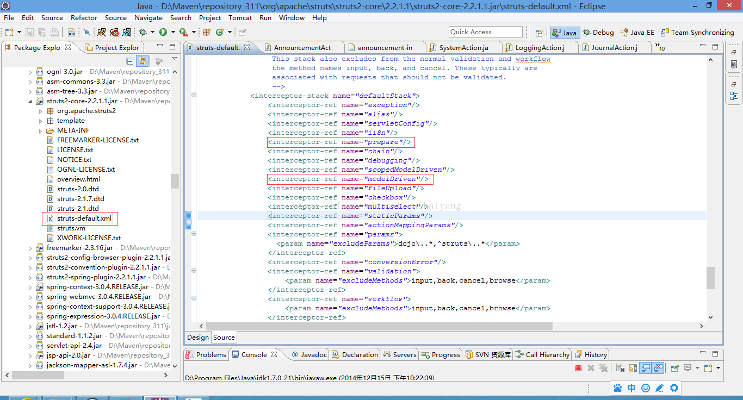Open the New wizard dropdown arrow
The height and width of the screenshot is (400, 743).
click(19, 32)
